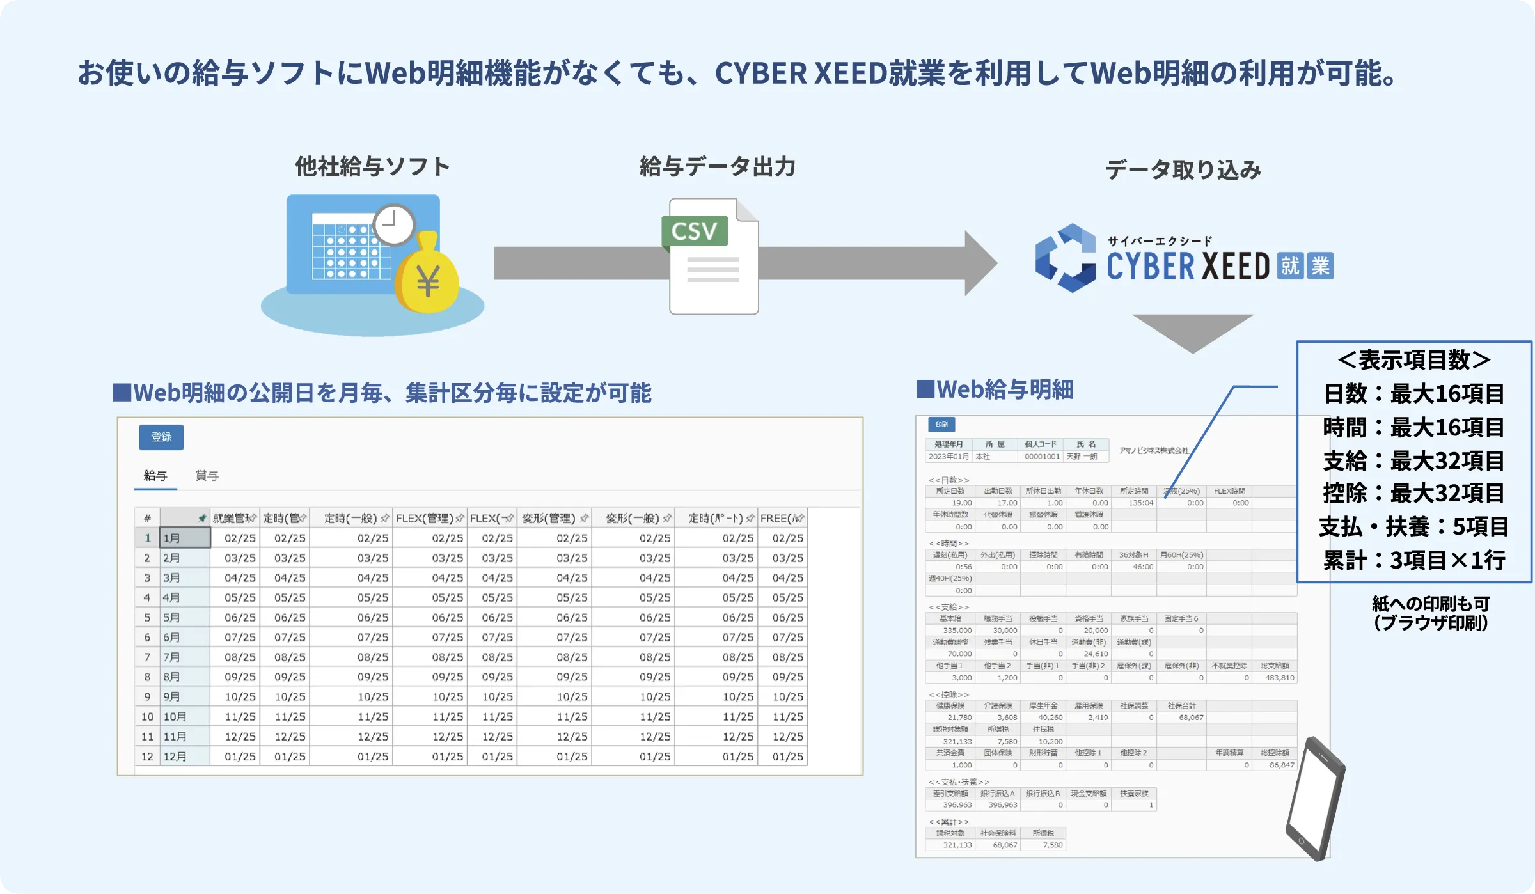The image size is (1535, 894).
Task: Pin the FLEX(管理) column
Action: tap(460, 518)
